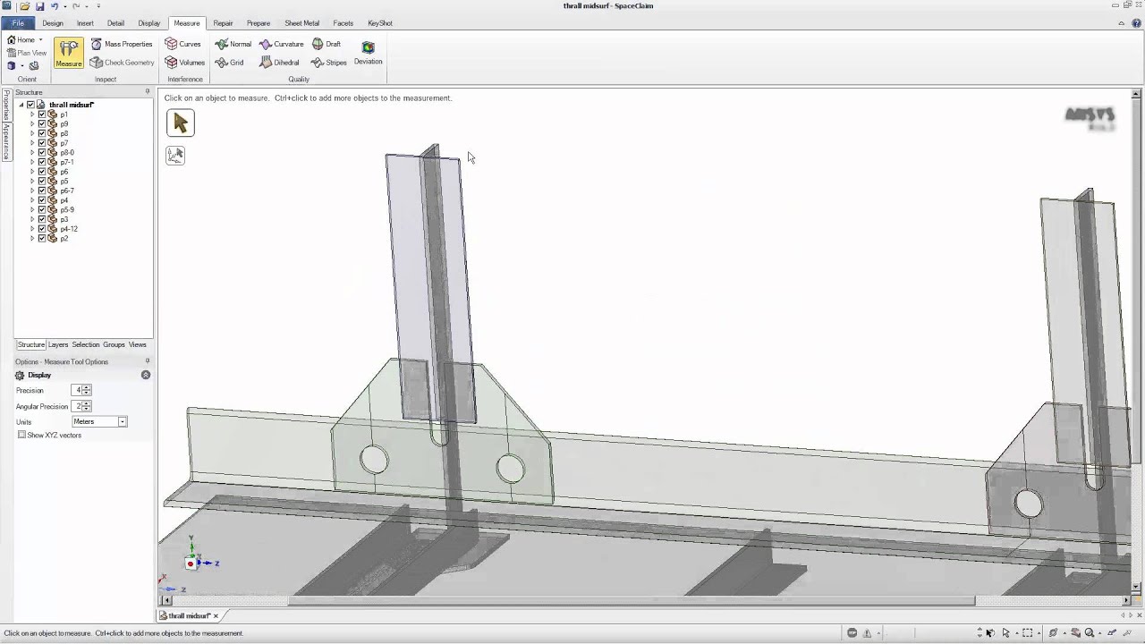
Task: Click the Open folder icon in quick access toolbar
Action: [25, 6]
